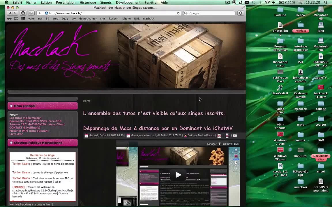332x207 pixels.
Task: Click the Google search field
Action: 209,13
